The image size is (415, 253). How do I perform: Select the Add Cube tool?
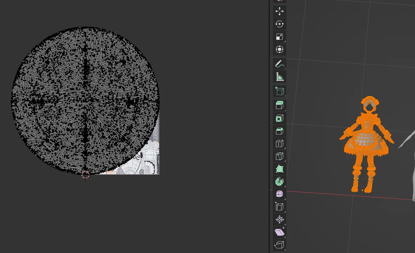(280, 91)
